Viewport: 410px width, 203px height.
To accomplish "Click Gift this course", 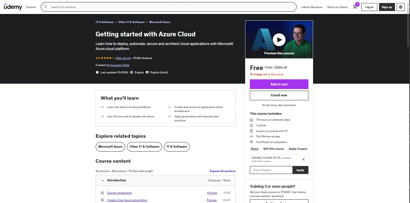I will [273, 149].
